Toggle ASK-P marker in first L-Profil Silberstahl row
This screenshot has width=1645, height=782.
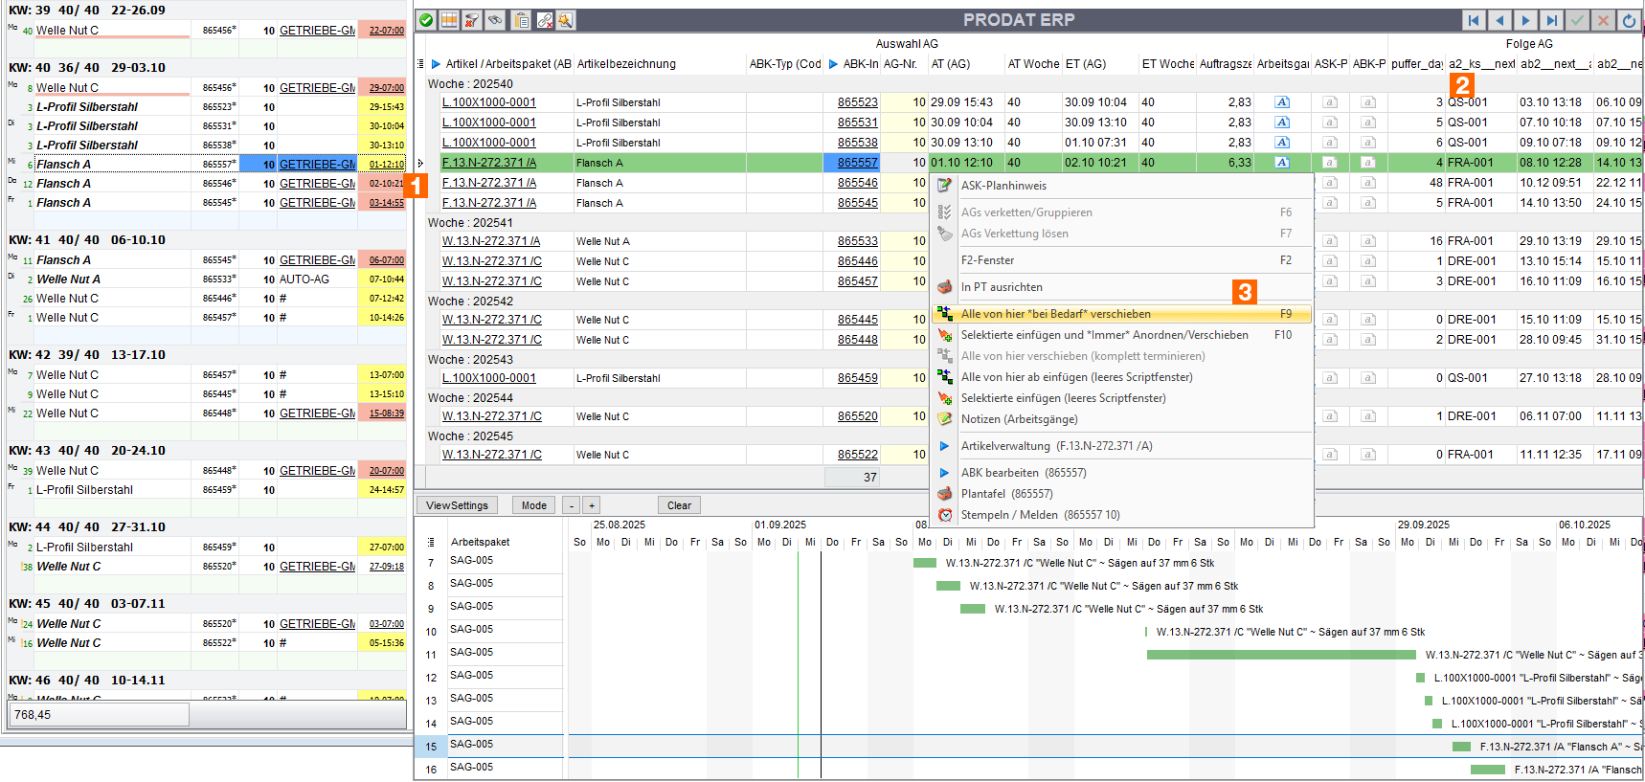click(1329, 102)
